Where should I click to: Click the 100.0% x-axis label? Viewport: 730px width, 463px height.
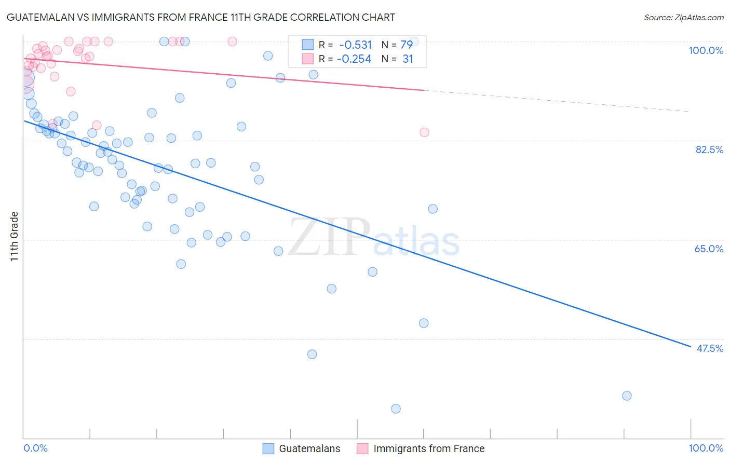point(706,448)
